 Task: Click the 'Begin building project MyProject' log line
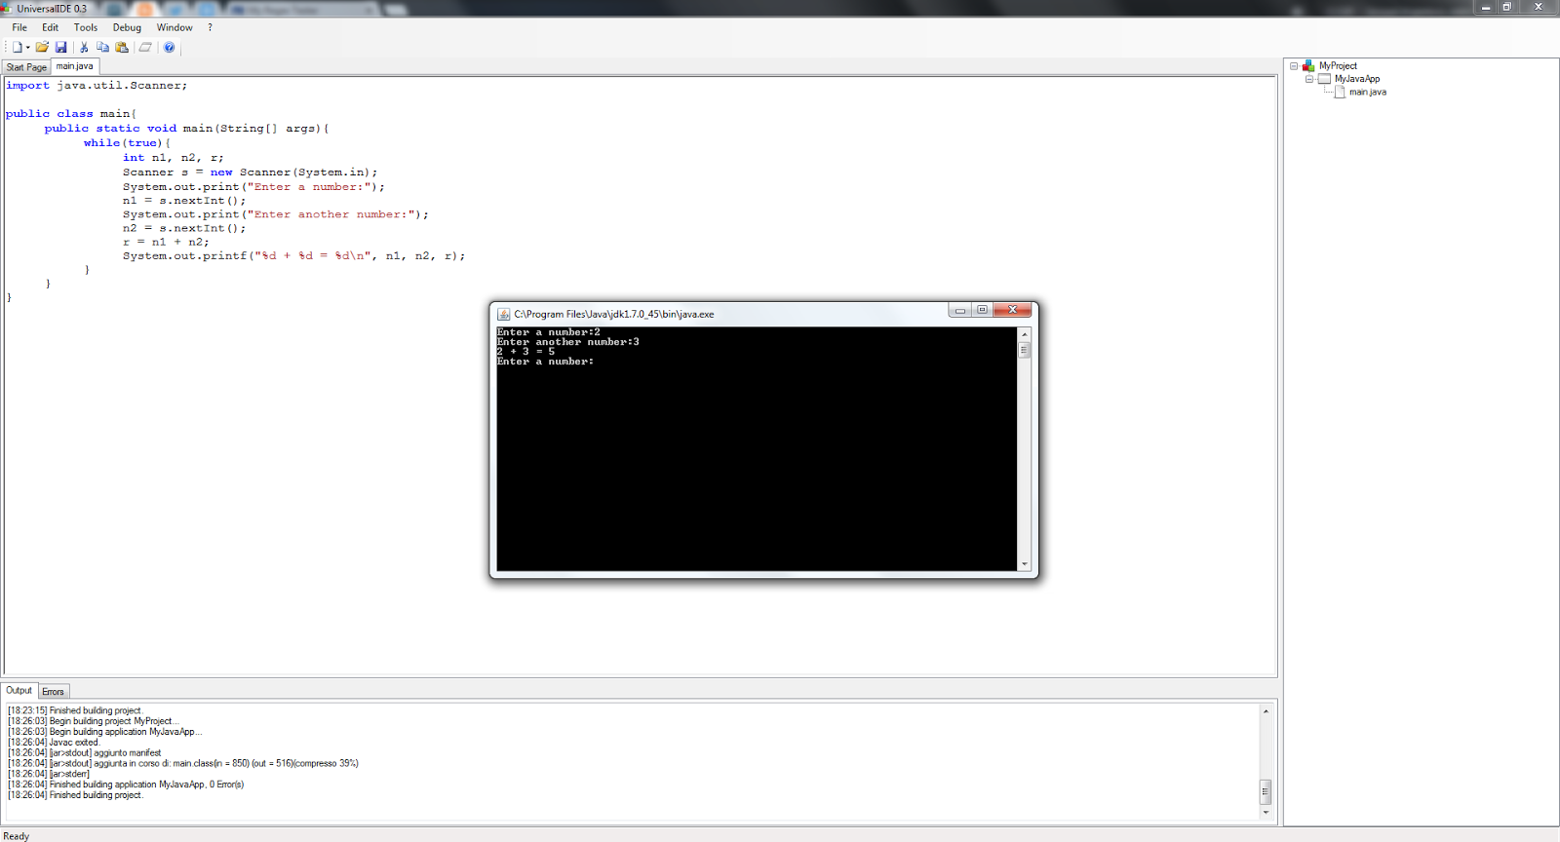pos(93,721)
